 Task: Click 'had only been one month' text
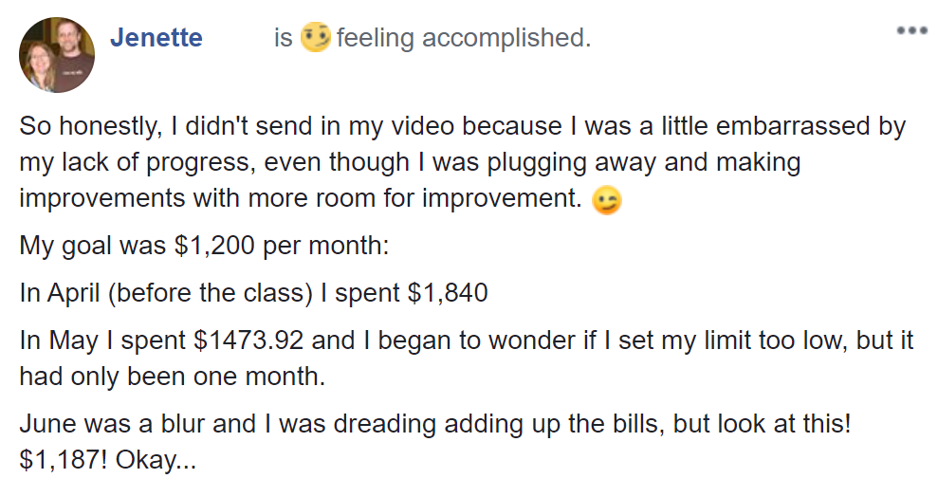[x=172, y=376]
